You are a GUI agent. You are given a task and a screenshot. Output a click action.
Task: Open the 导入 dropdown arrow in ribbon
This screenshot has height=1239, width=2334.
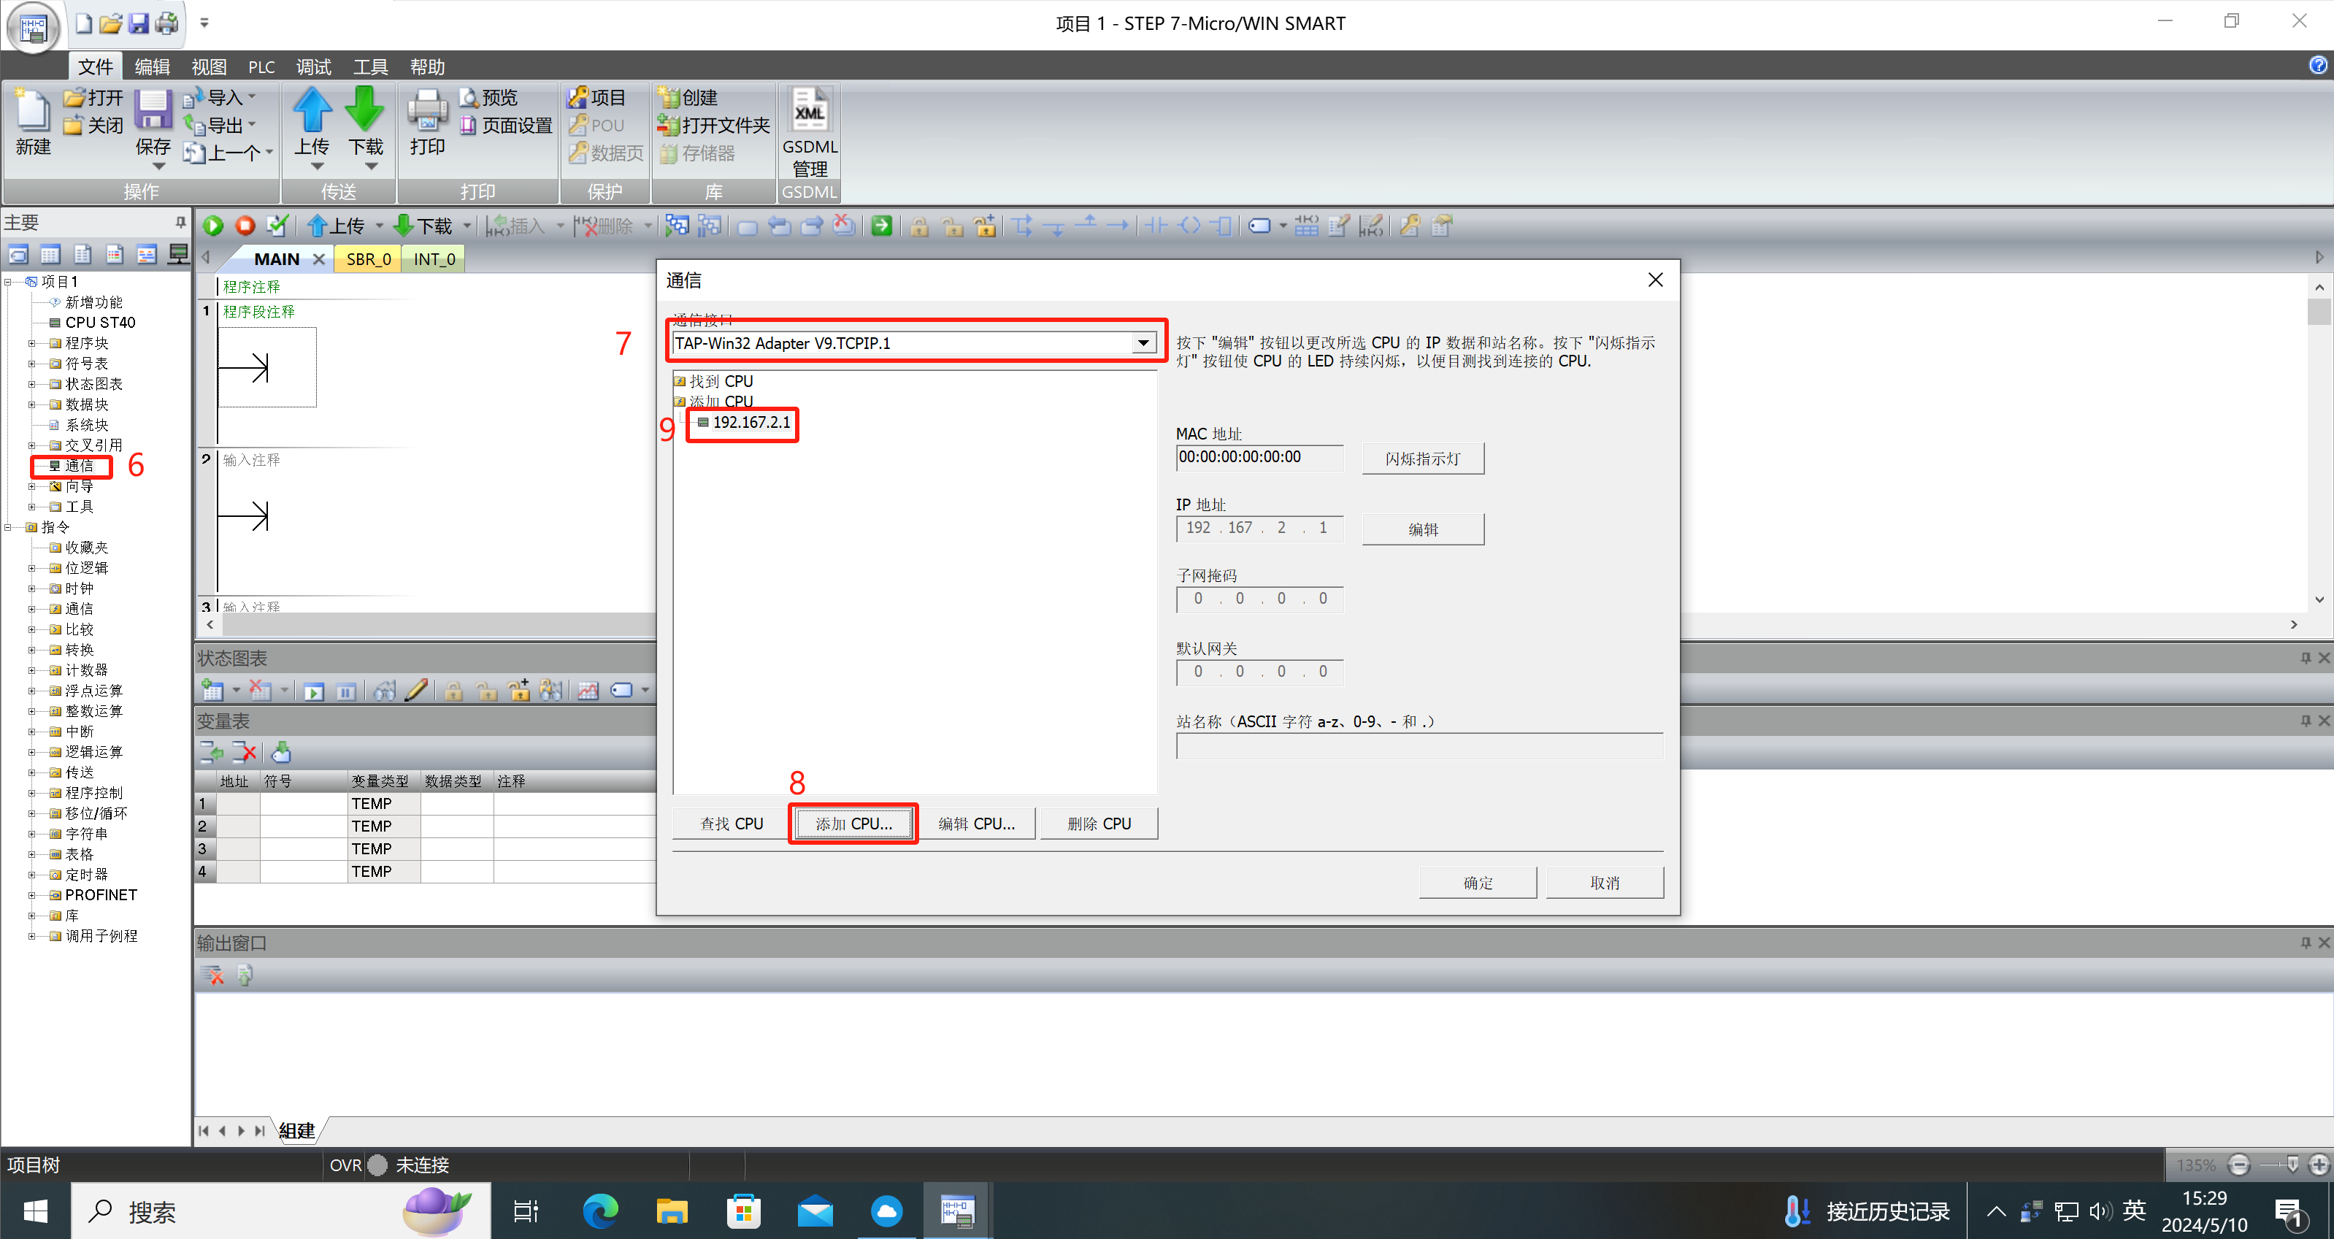pos(252,96)
